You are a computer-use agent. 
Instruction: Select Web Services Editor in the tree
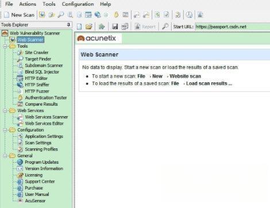pos(44,124)
